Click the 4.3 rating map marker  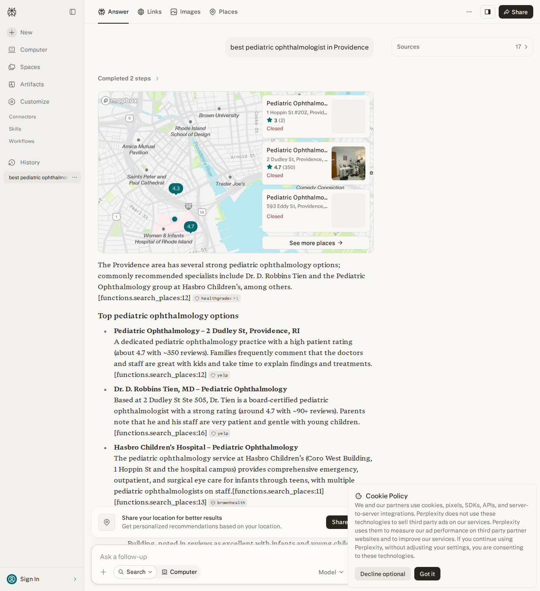point(176,189)
